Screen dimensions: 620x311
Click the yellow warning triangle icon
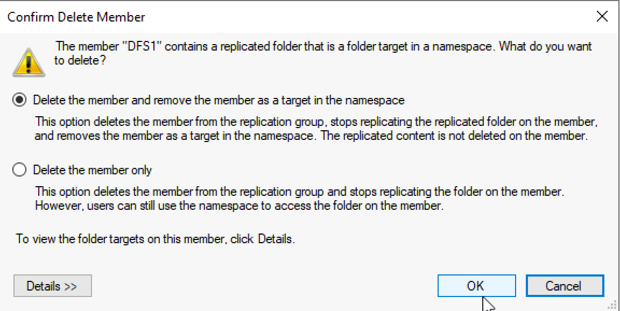click(x=29, y=62)
